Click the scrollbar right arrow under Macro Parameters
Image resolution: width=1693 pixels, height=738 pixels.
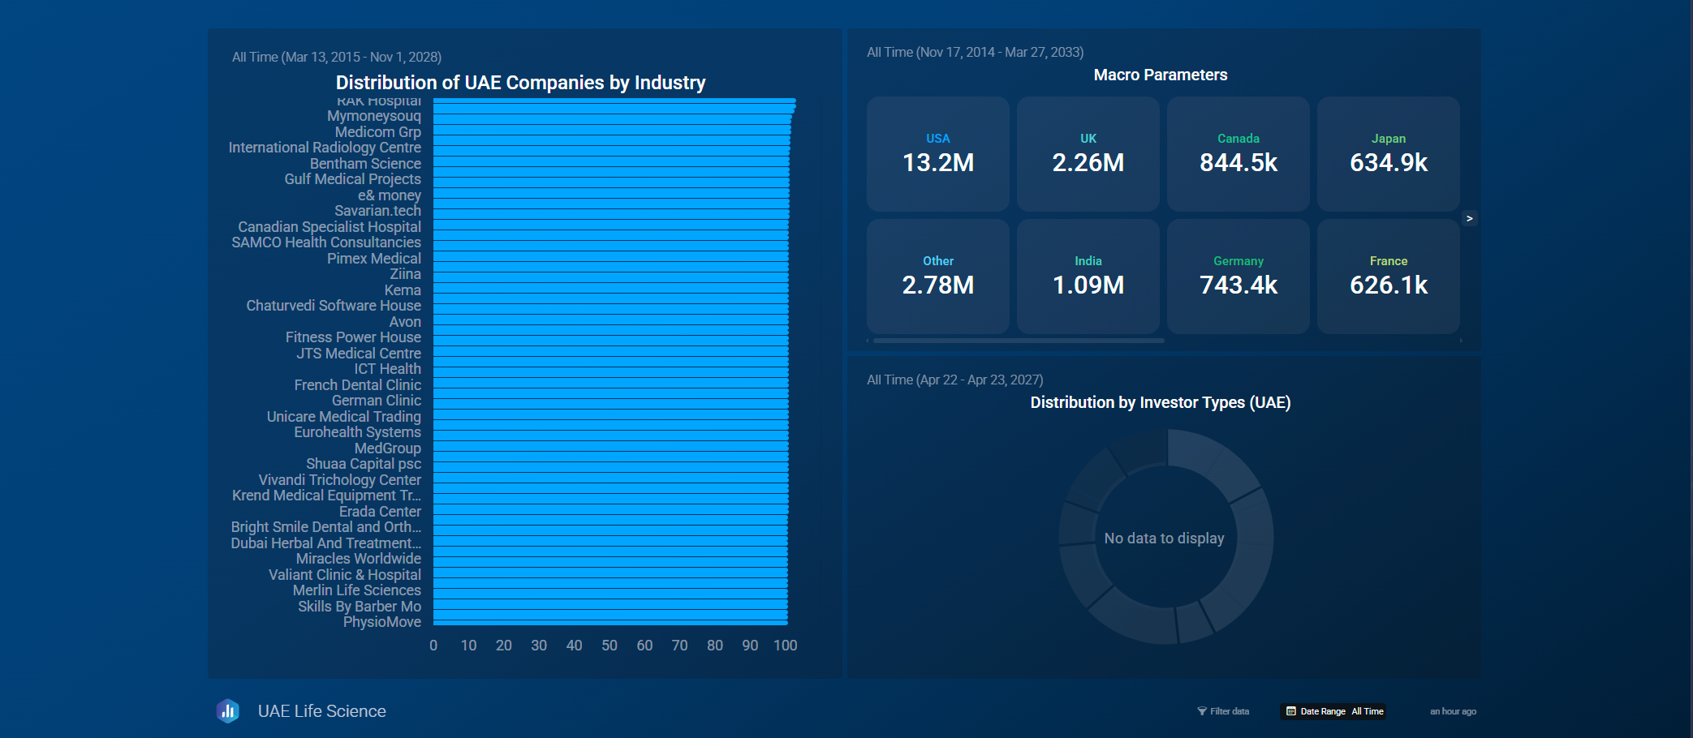(1461, 341)
